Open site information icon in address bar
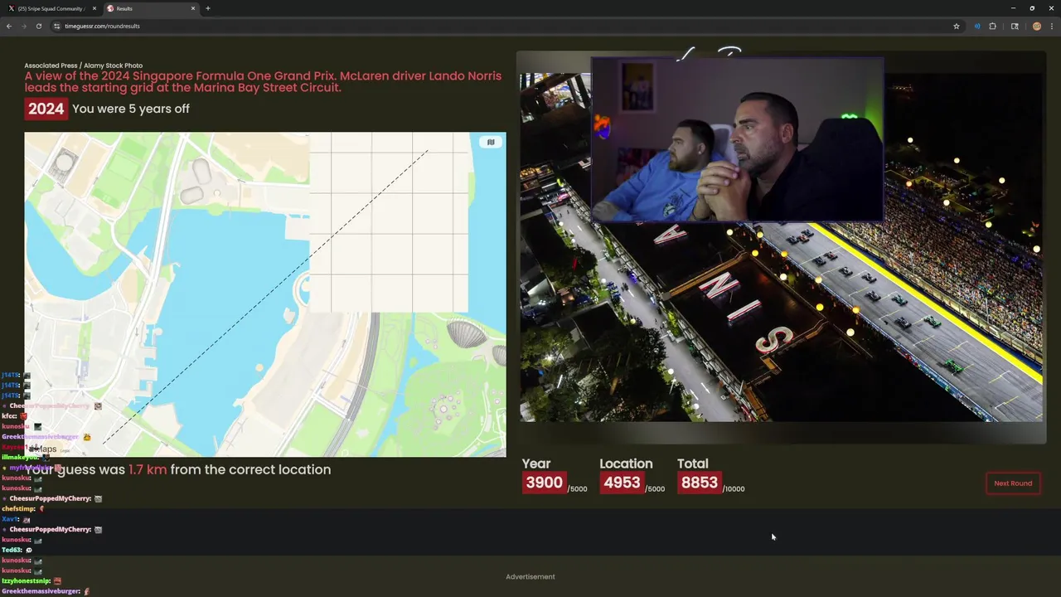The height and width of the screenshot is (597, 1061). [x=57, y=26]
